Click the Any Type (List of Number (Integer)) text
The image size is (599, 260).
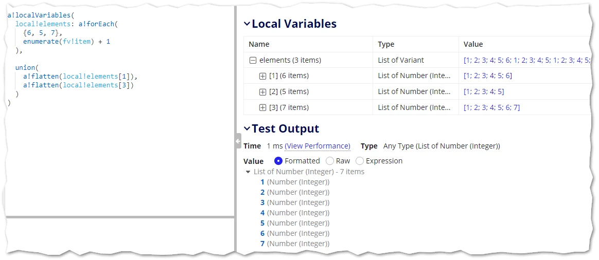[x=442, y=146]
